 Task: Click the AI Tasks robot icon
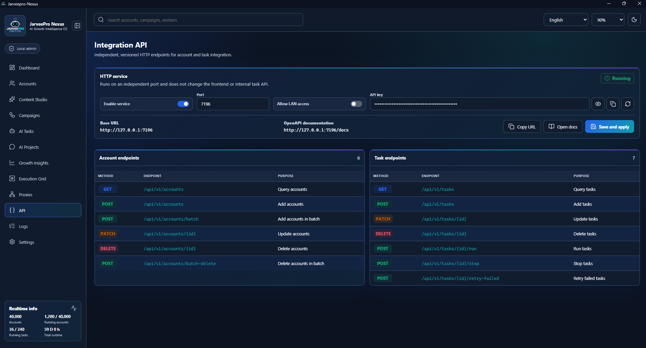pos(12,131)
